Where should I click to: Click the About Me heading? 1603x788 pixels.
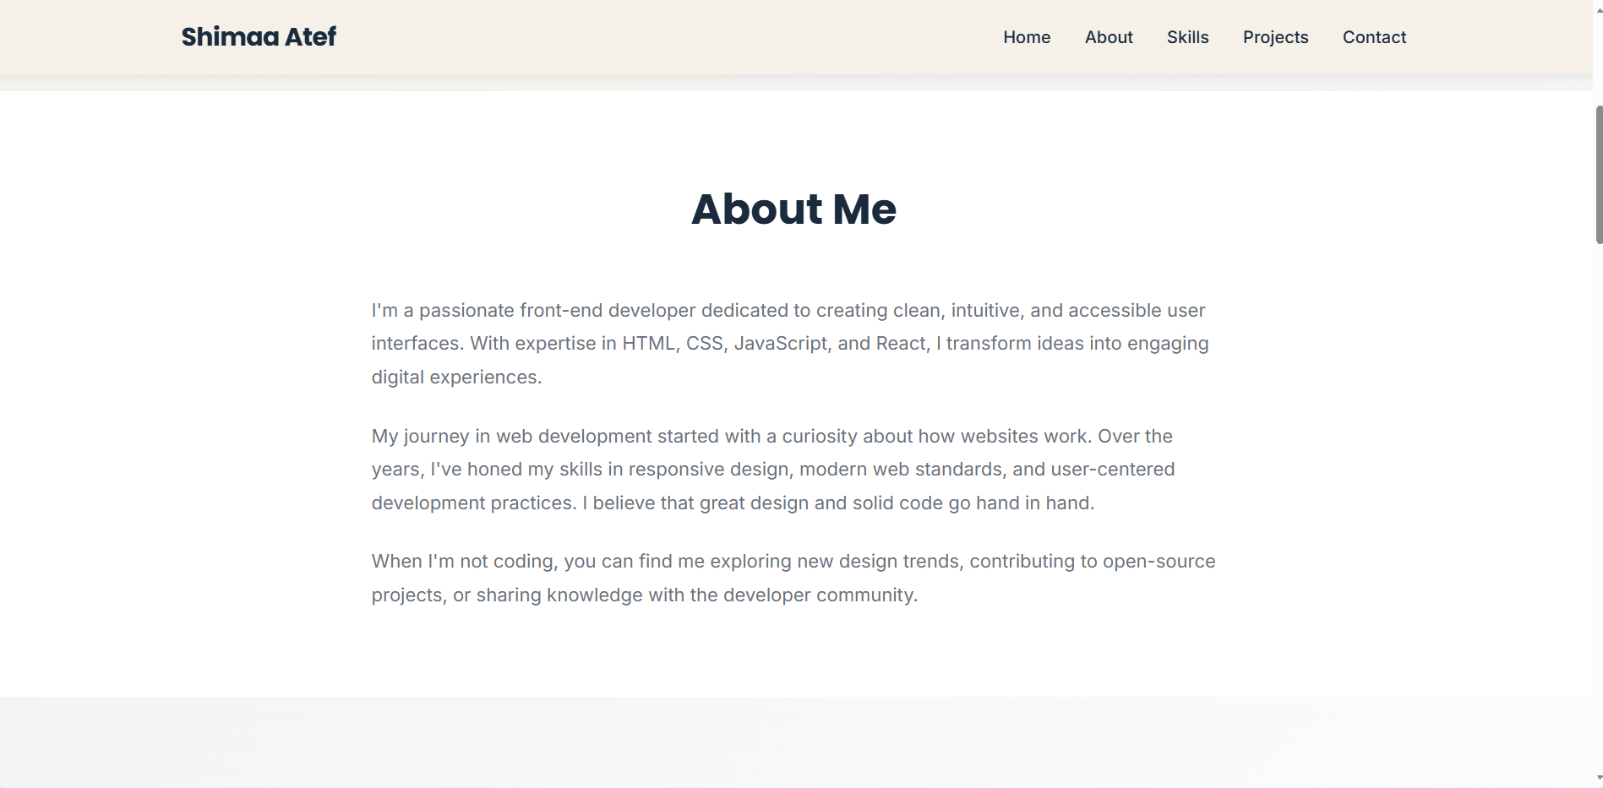pos(793,209)
